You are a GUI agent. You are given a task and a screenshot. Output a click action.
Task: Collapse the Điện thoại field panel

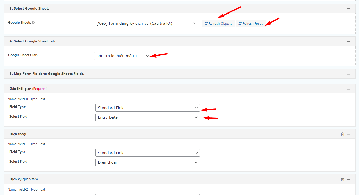(349, 134)
